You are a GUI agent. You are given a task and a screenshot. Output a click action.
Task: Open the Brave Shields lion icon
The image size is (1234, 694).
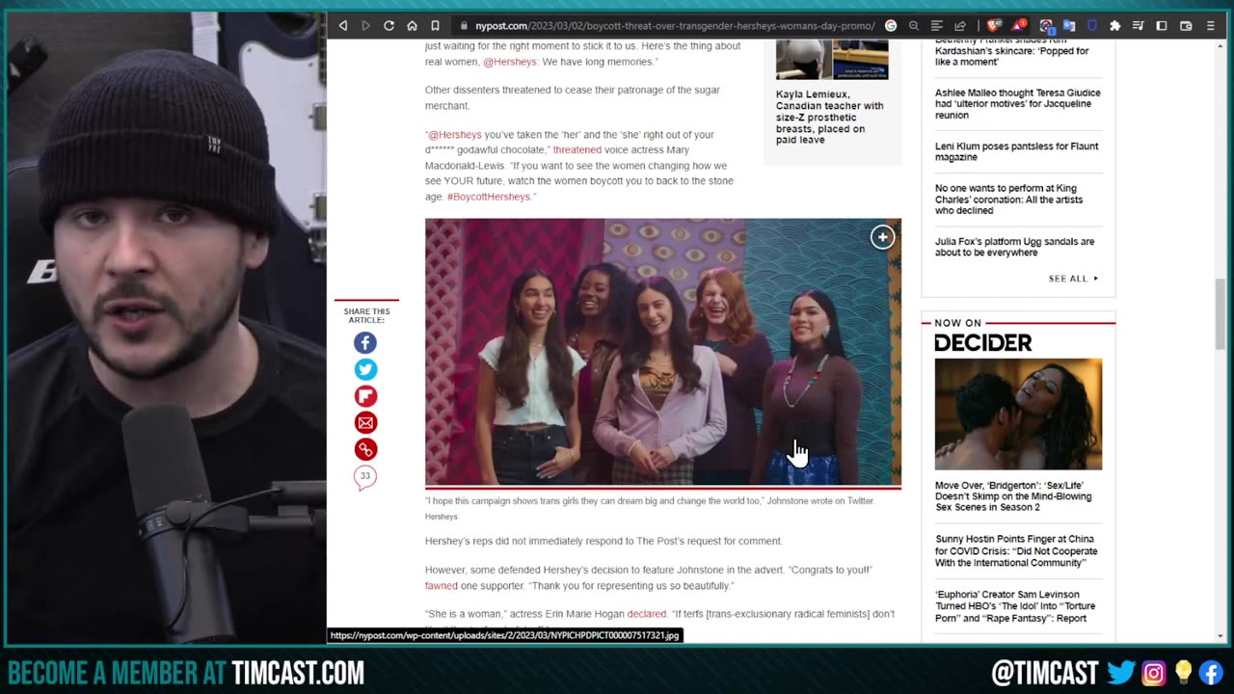pos(994,26)
